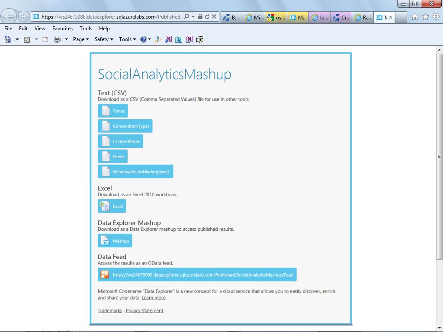Stop loading the page with X
This screenshot has width=443, height=332.
pyautogui.click(x=214, y=17)
